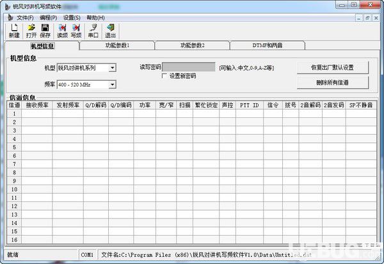Image resolution: width=384 pixels, height=264 pixels.
Task: Select channel row 8 header
Action: click(14, 172)
